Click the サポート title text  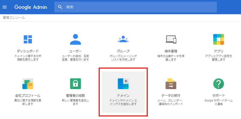tap(219, 96)
